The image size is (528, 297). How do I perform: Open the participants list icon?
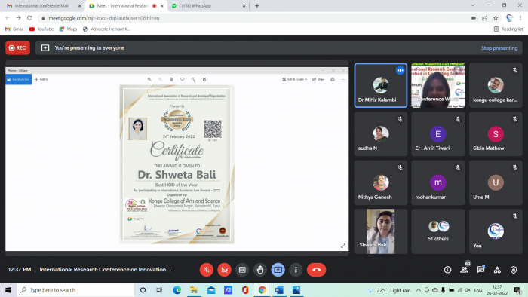click(464, 269)
